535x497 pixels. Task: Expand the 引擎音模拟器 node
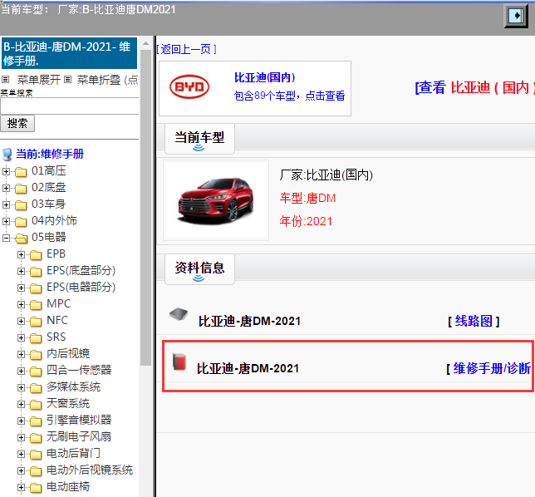(21, 421)
